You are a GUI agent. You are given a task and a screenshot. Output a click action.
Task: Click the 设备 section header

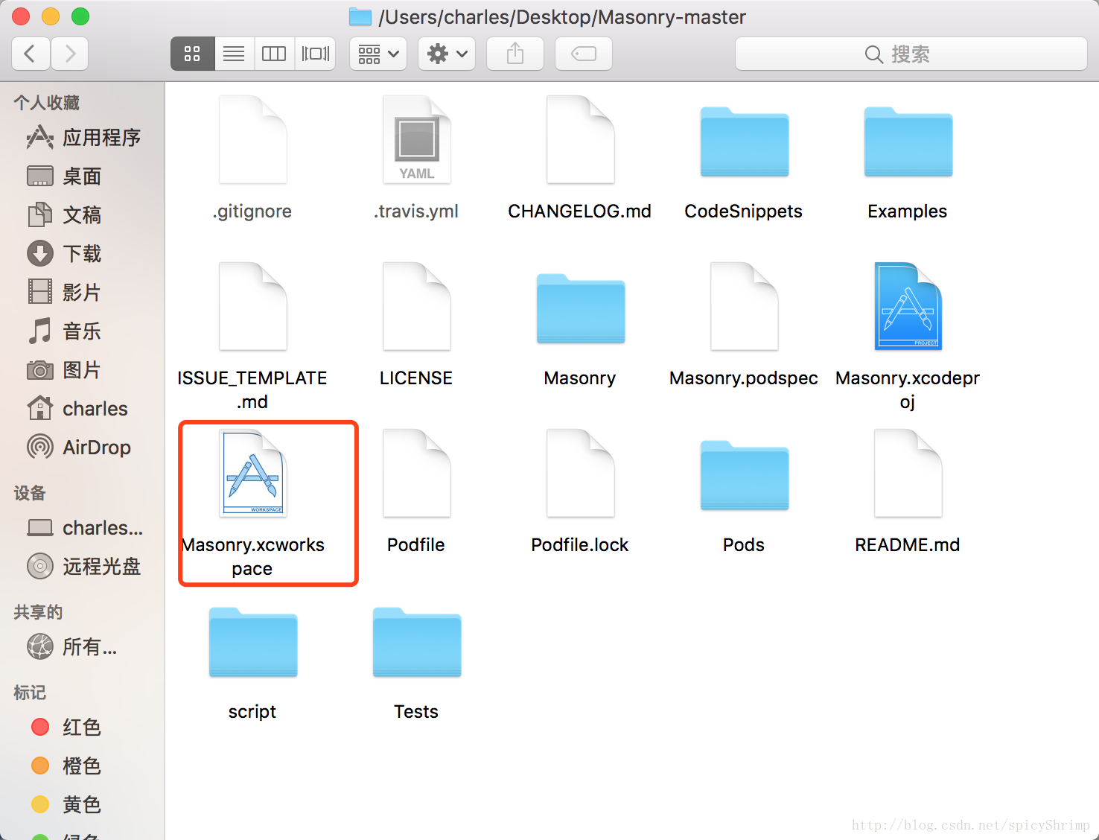[x=30, y=493]
